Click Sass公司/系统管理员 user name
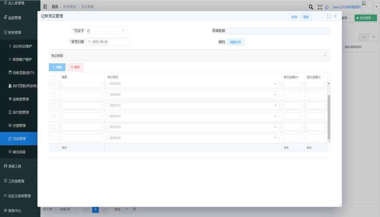 pos(347,7)
